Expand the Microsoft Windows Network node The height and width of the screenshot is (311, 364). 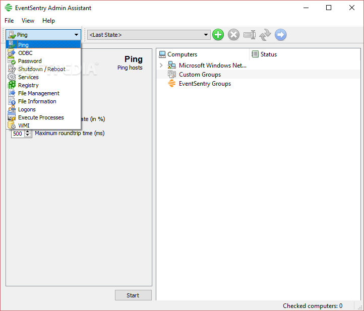pos(161,66)
